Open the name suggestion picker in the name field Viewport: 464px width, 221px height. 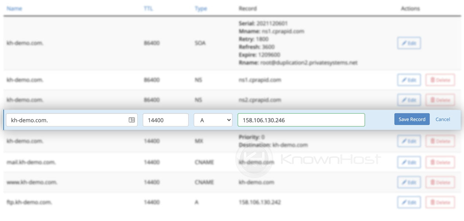(131, 120)
